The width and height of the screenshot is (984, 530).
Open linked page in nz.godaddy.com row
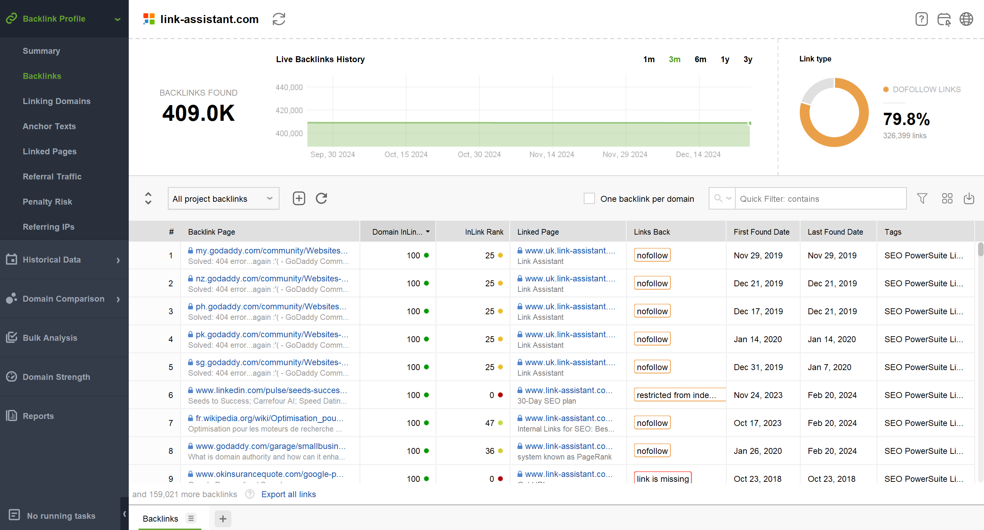pos(569,279)
